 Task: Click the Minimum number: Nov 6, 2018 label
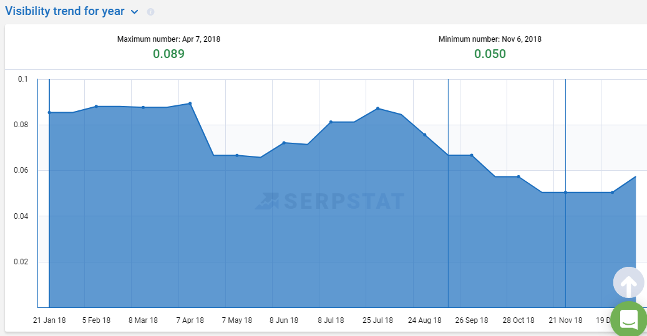tap(490, 39)
